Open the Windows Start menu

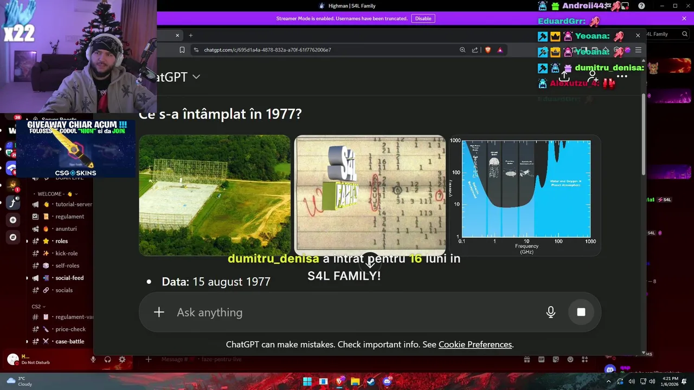tap(307, 381)
